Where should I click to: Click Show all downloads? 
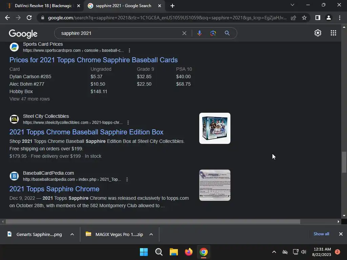(321, 234)
